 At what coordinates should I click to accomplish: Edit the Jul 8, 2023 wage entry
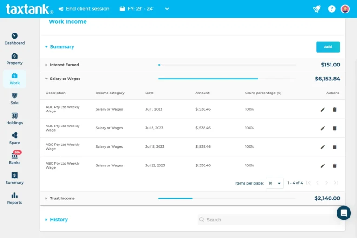pyautogui.click(x=323, y=128)
